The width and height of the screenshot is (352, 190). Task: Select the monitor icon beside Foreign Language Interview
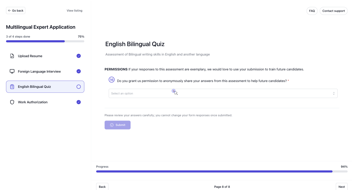12,71
